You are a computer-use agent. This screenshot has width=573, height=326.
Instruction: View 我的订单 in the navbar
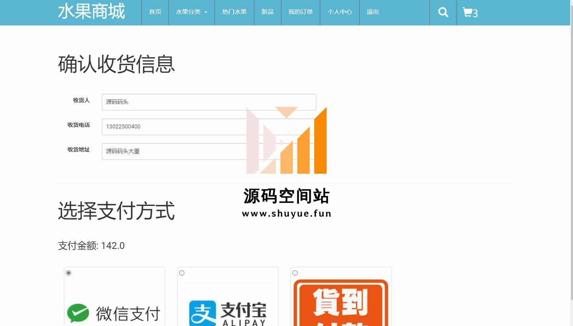pyautogui.click(x=300, y=12)
